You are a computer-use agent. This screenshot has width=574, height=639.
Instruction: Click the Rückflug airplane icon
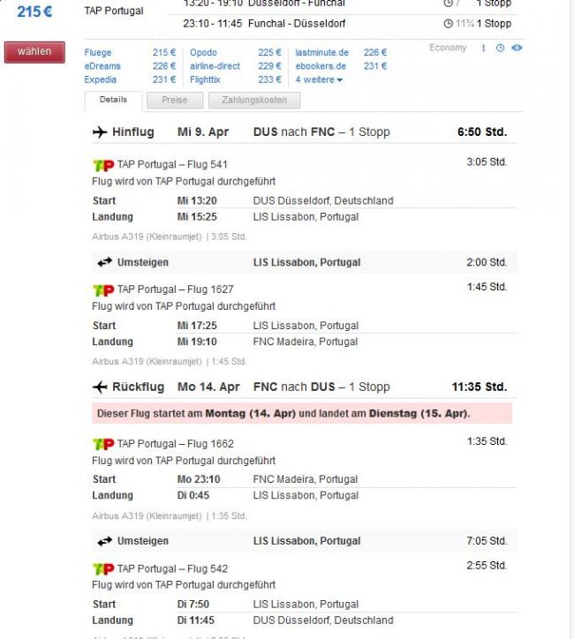pos(100,387)
